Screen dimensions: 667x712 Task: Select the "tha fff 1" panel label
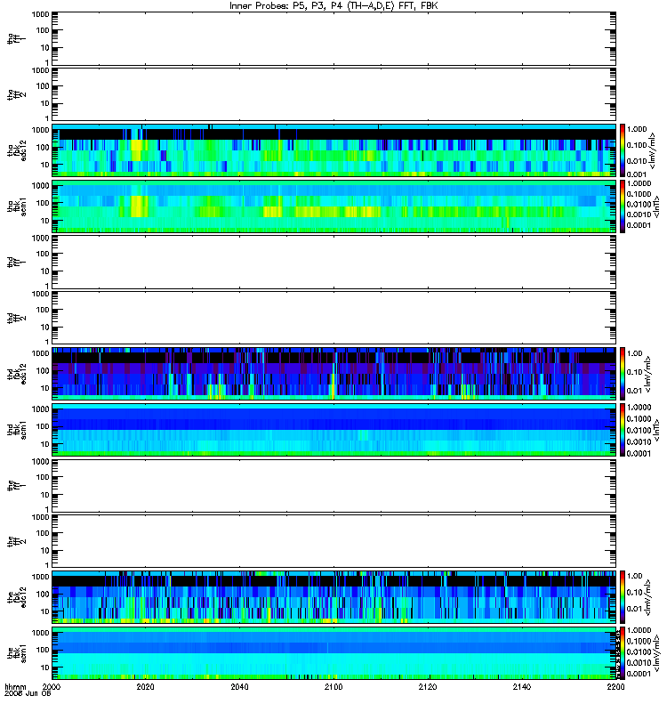click(x=16, y=38)
